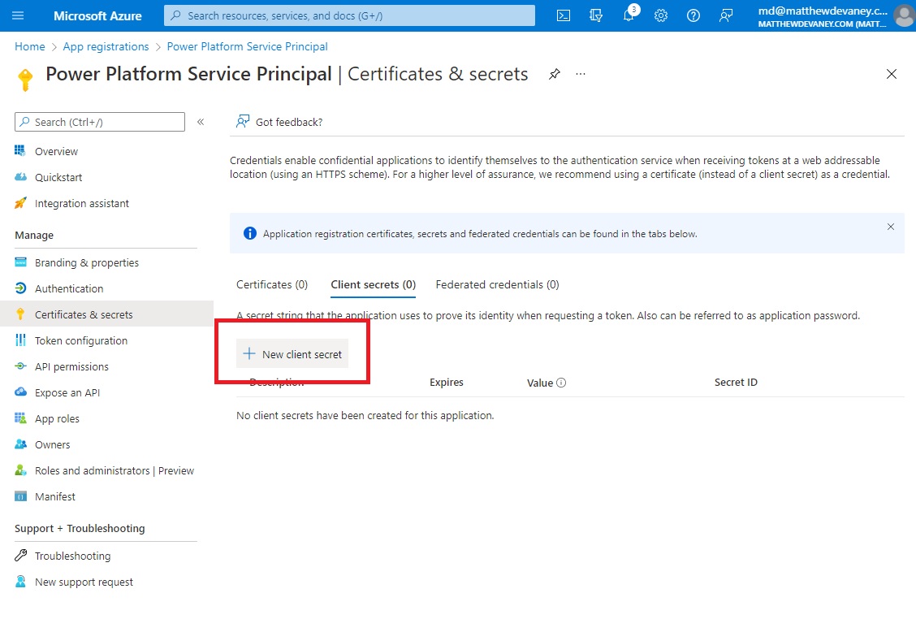The height and width of the screenshot is (632, 916).
Task: Click the global search resources field
Action: [x=348, y=15]
